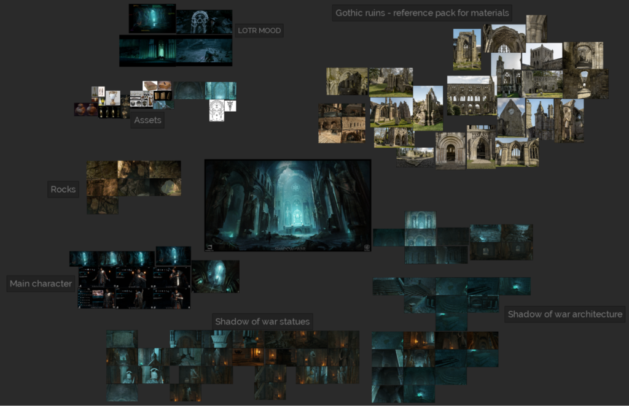Select the triangular gable with clock ruin photo
629x406 pixels.
coord(511,118)
